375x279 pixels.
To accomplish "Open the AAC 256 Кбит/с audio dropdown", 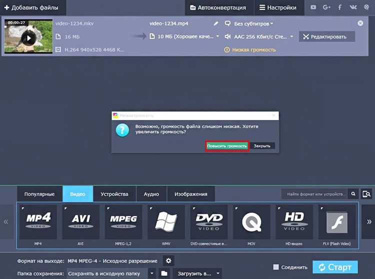I will coord(258,36).
